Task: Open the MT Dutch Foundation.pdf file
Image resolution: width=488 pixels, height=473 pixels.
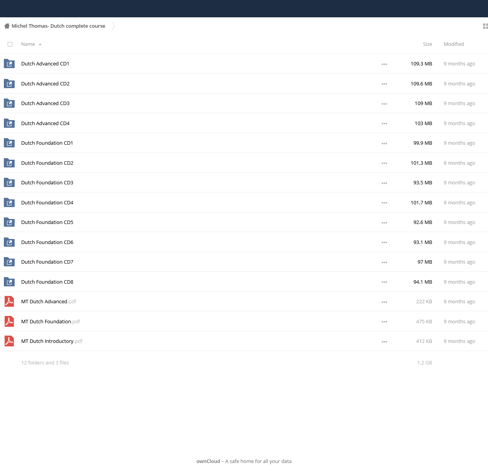Action: pos(50,321)
